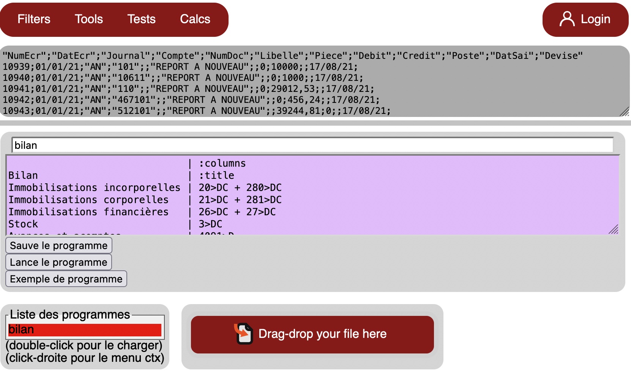Screen dimensions: 631x377
Task: Select the red bilan entry in the program list
Action: click(85, 330)
